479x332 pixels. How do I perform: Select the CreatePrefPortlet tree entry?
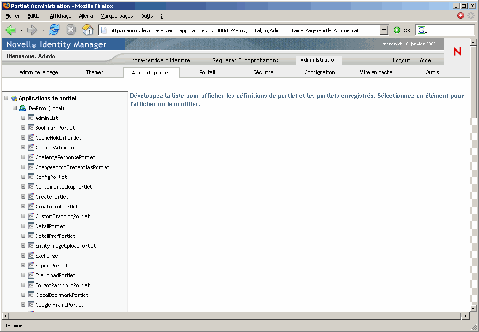tap(57, 207)
